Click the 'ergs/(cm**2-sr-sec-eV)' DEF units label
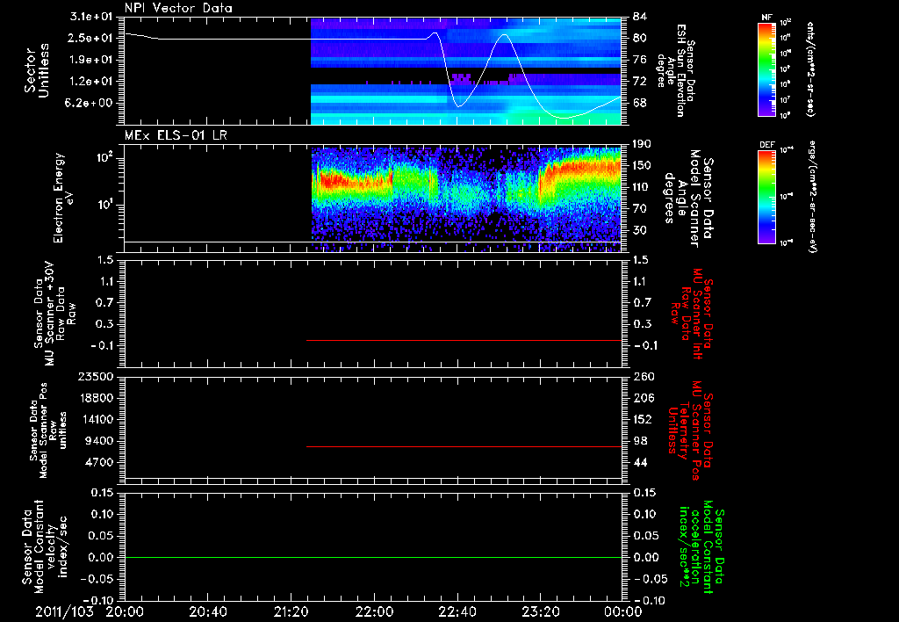The height and width of the screenshot is (622, 899). pyautogui.click(x=813, y=196)
